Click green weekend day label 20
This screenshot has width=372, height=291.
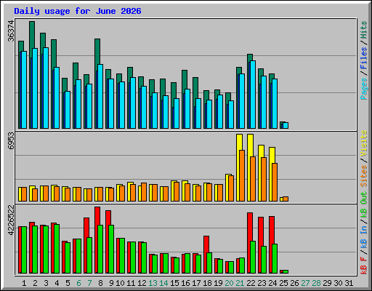229,283
